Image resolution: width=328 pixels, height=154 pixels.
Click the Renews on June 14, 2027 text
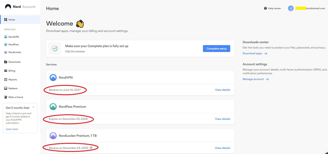click(x=65, y=90)
